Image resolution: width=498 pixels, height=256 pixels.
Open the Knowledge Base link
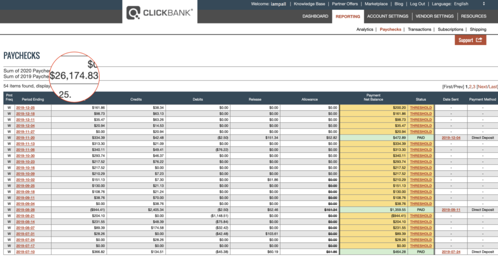310,4
